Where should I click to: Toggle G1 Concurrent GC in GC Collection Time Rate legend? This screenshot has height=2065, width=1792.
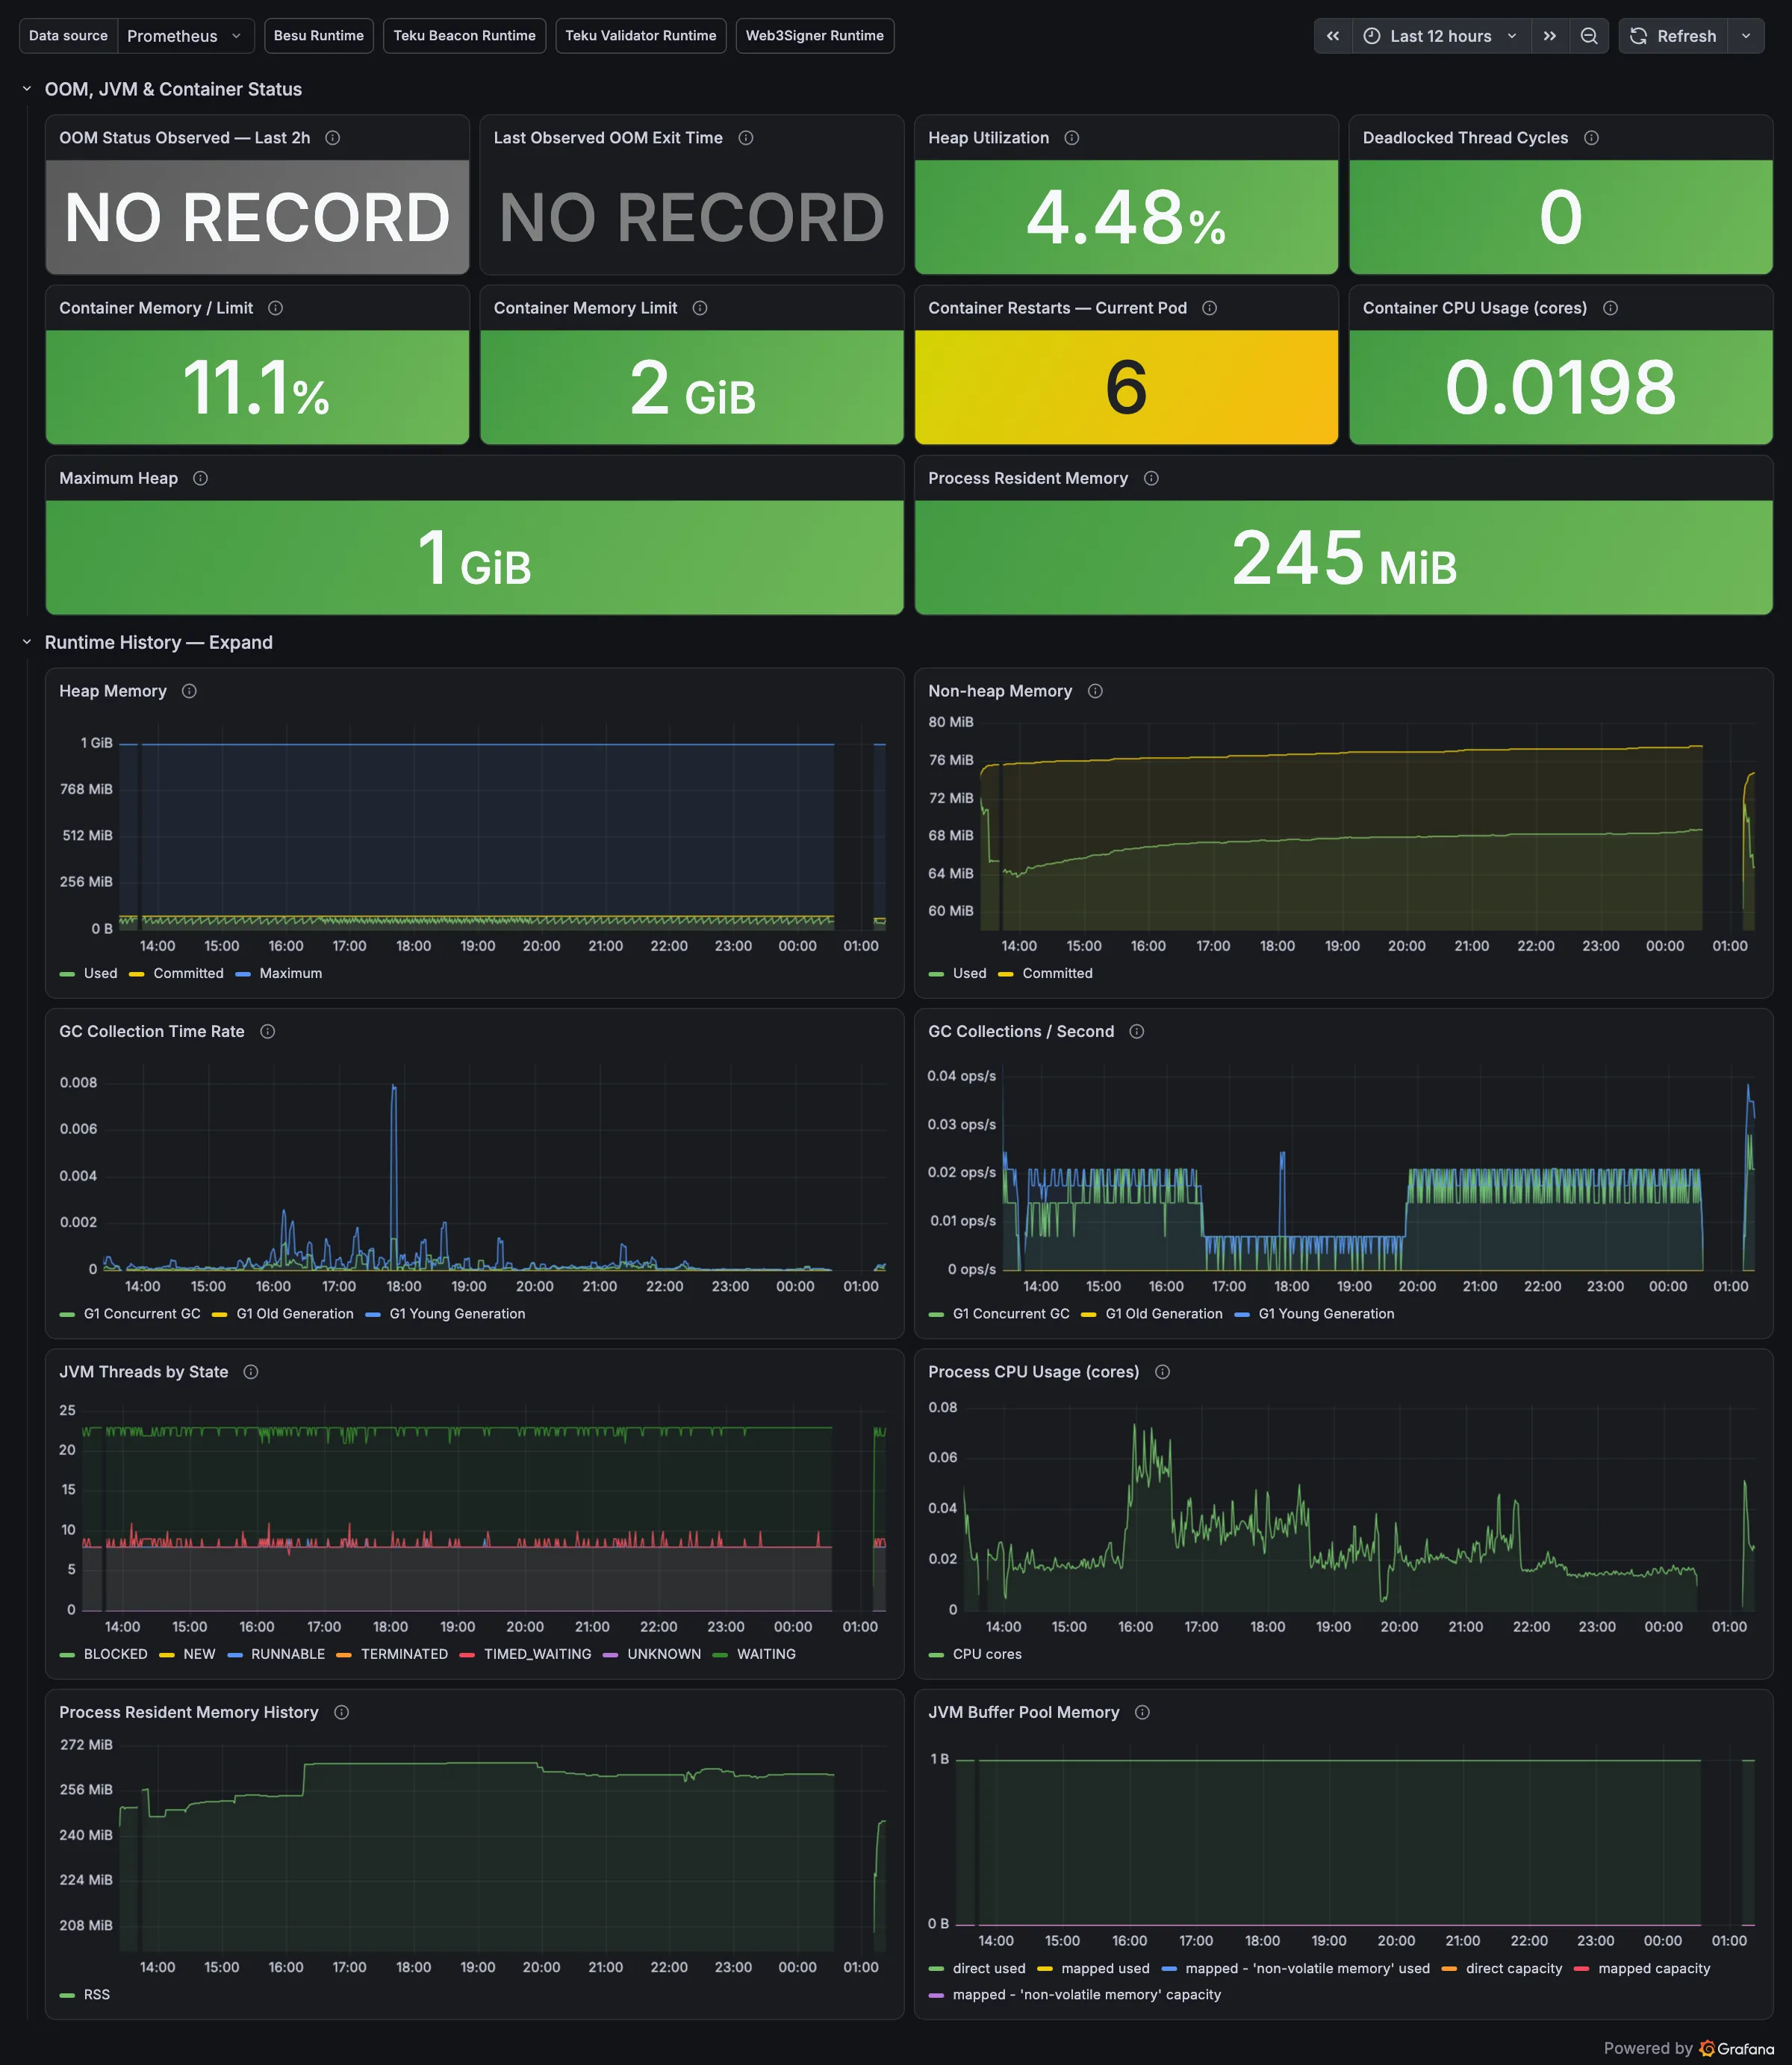(x=142, y=1314)
